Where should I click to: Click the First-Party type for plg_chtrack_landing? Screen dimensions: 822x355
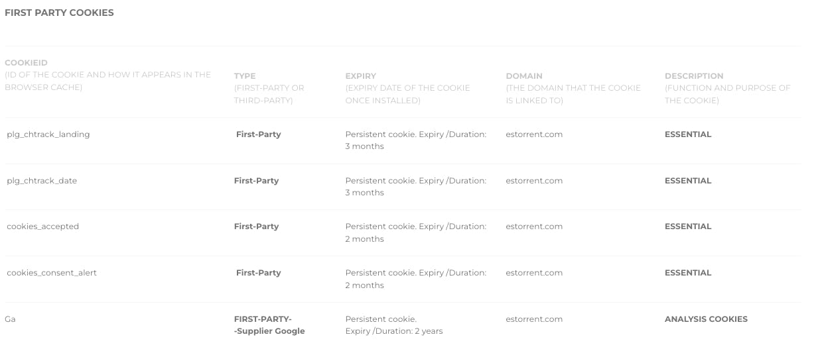pos(258,134)
